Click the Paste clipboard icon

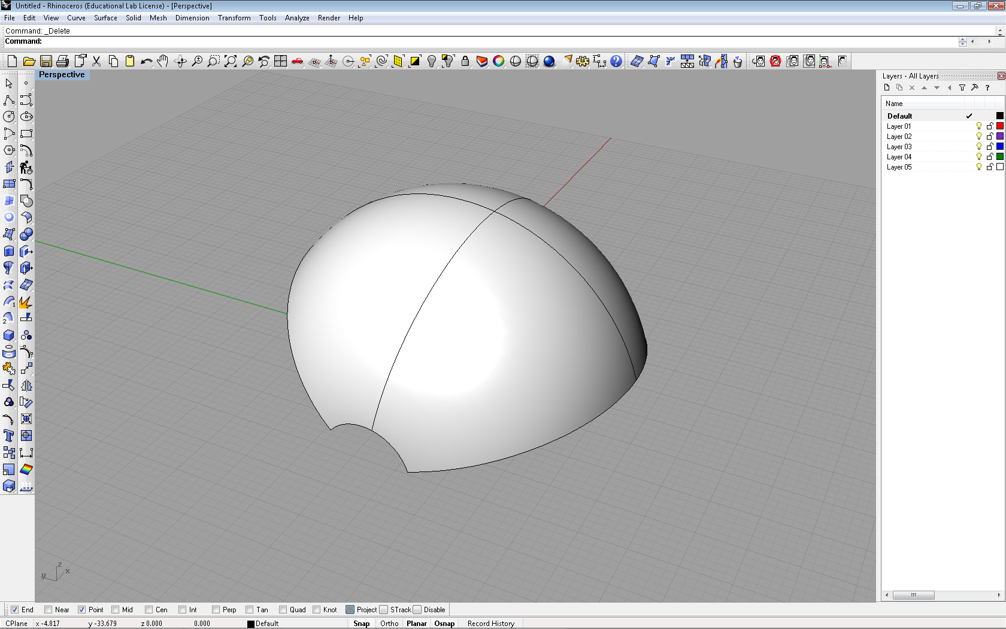click(129, 61)
